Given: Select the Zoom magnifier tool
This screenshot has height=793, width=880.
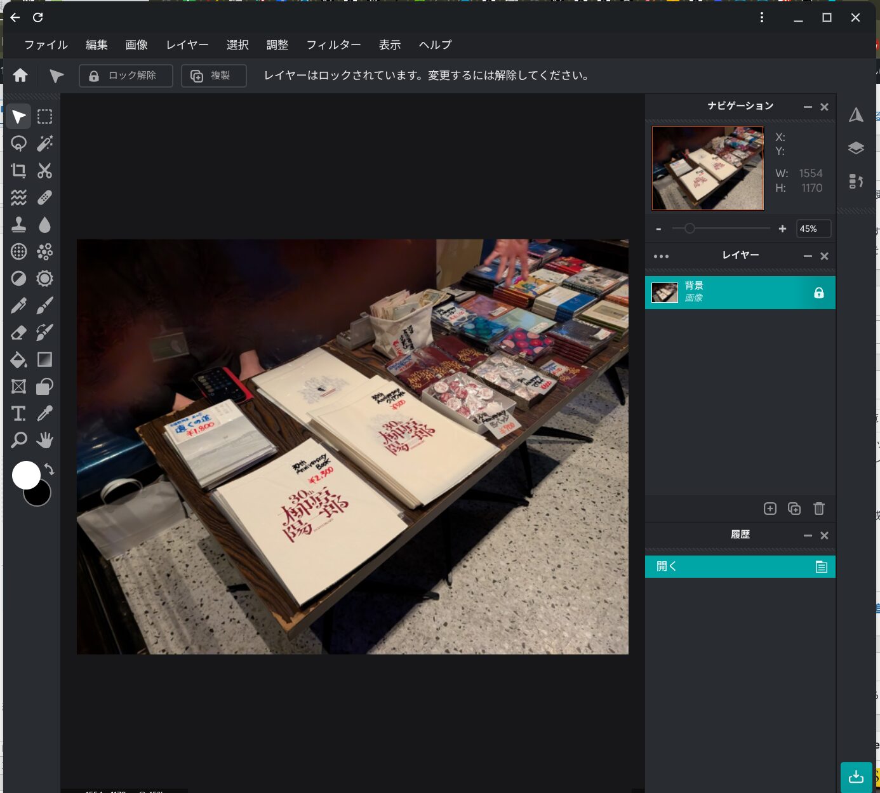Looking at the screenshot, I should [x=18, y=440].
